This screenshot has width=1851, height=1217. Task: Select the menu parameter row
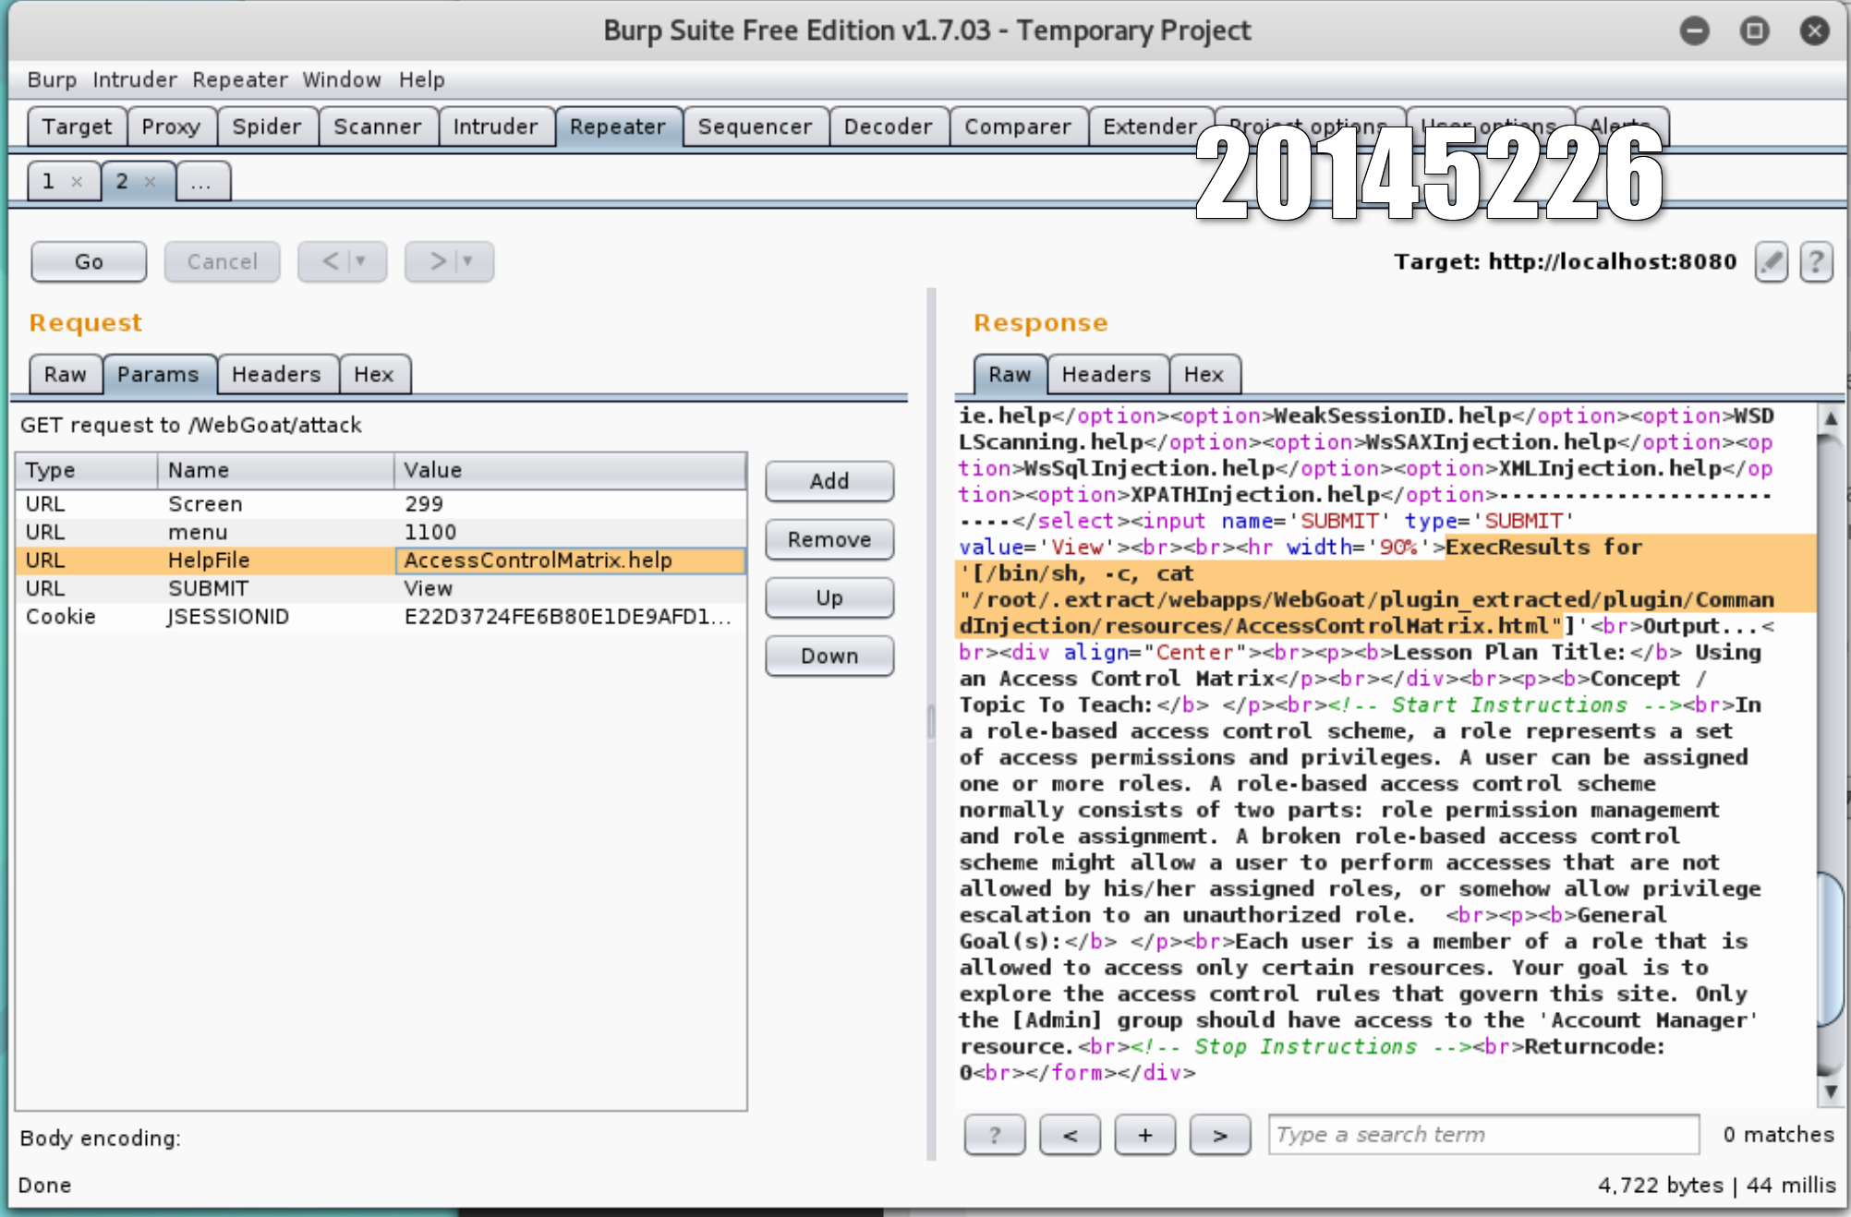pos(381,533)
